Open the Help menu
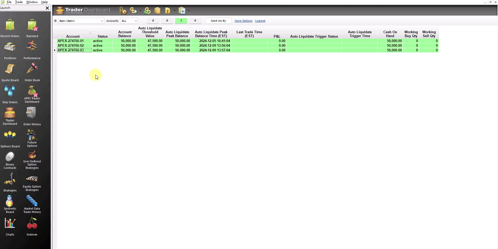This screenshot has height=249, width=498. pos(44,2)
